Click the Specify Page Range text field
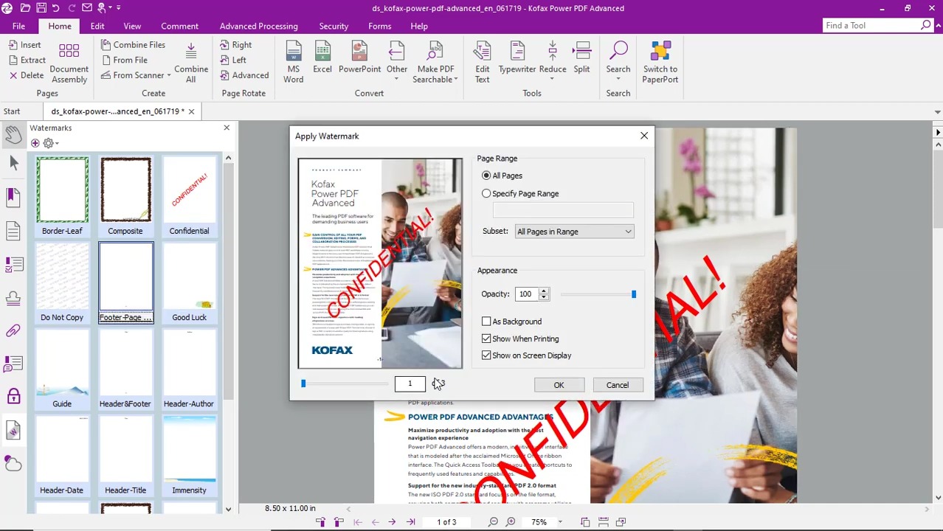This screenshot has width=943, height=531. pyautogui.click(x=563, y=211)
